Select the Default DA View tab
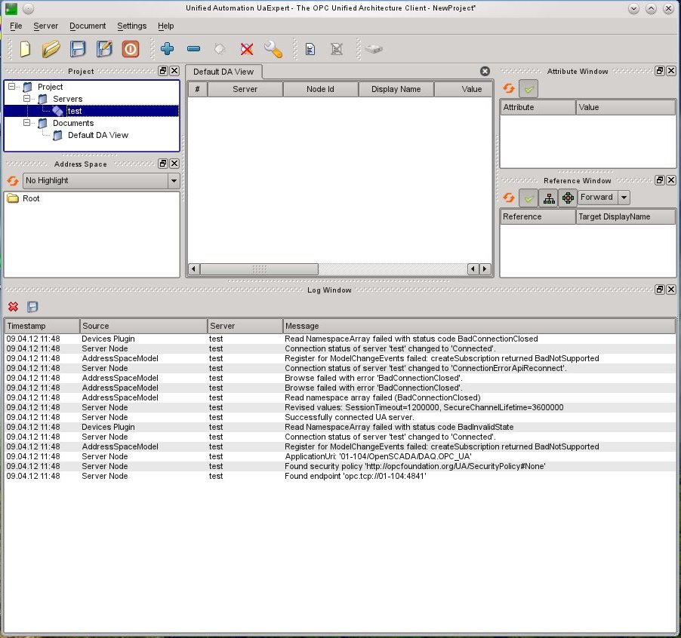The height and width of the screenshot is (638, 681). [x=223, y=72]
